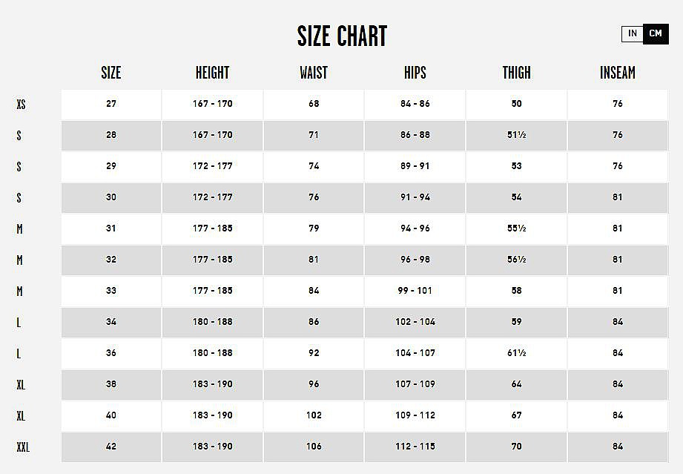Click the HIPS column header
Image resolution: width=683 pixels, height=474 pixels.
coord(415,73)
